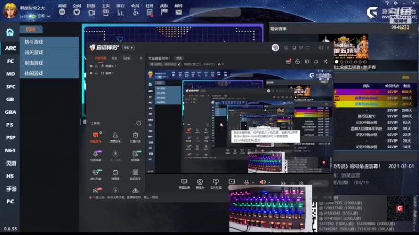This screenshot has height=235, width=419.
Task: Expand the 空闲 status dropdown
Action: [48, 16]
